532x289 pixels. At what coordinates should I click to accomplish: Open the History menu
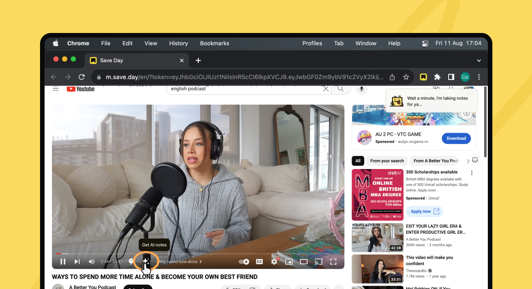pyautogui.click(x=178, y=43)
